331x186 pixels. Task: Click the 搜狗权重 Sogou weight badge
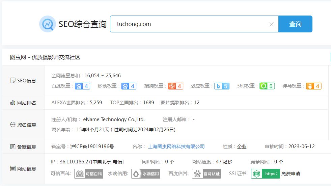click(x=175, y=86)
